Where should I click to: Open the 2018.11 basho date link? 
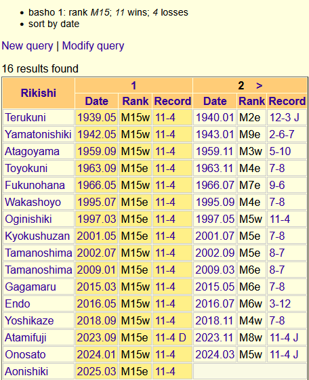pos(214,320)
